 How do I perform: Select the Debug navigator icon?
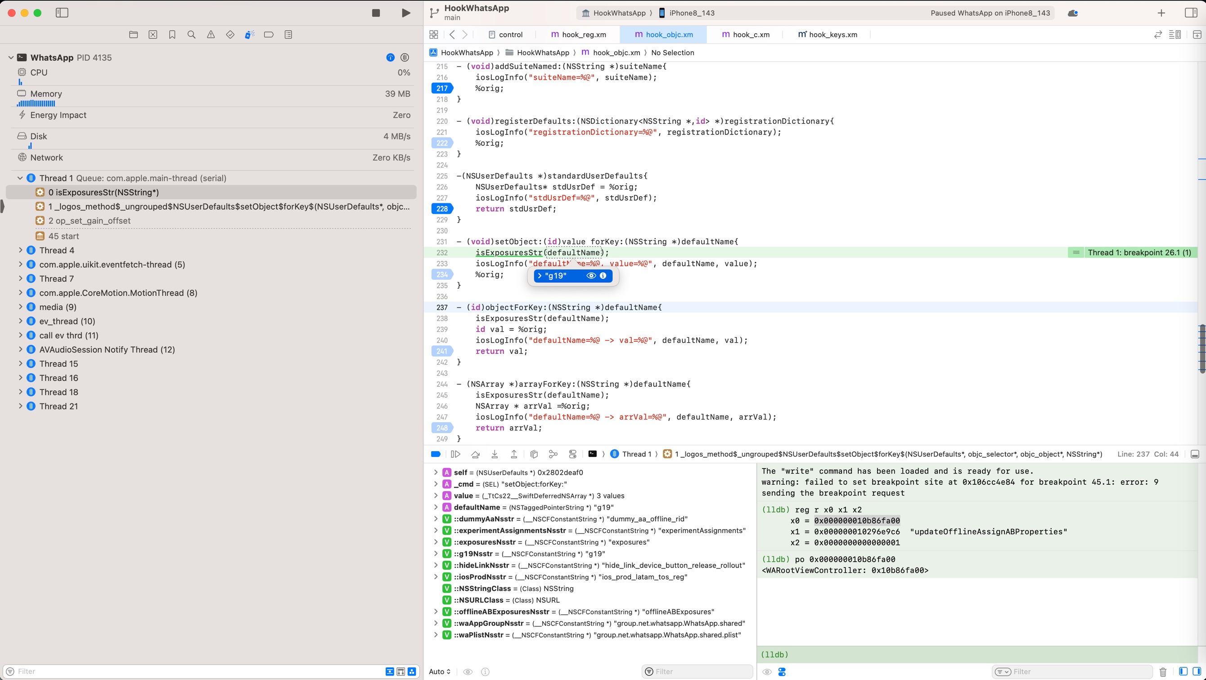click(x=250, y=35)
